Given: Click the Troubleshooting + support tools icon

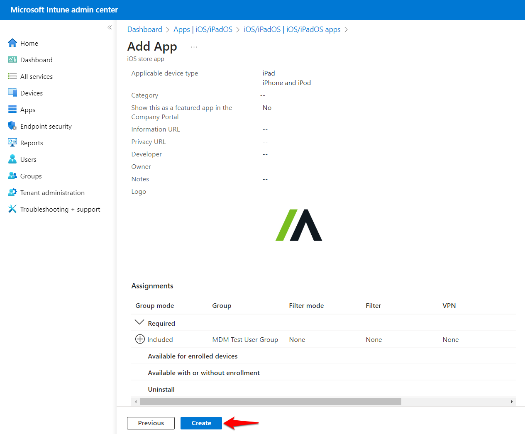Looking at the screenshot, I should click(12, 209).
